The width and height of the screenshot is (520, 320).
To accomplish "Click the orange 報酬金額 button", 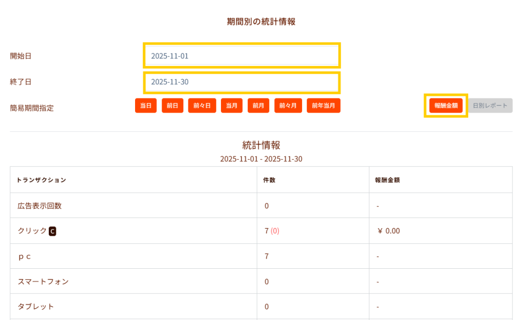I will (446, 105).
